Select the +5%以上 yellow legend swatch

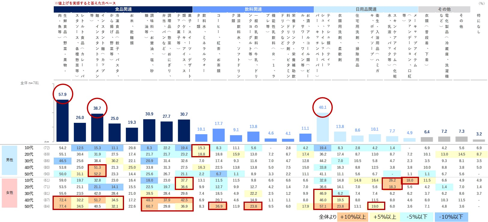click(384, 217)
